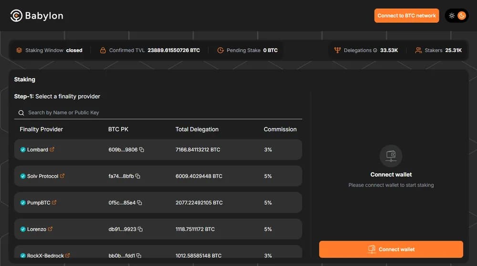Image resolution: width=477 pixels, height=266 pixels.
Task: Select the Lombard finality provider row
Action: pyautogui.click(x=157, y=150)
